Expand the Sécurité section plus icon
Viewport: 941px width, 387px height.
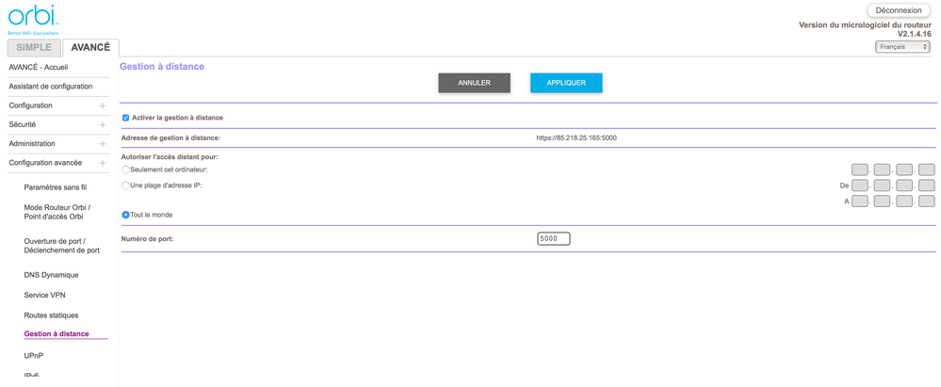103,125
